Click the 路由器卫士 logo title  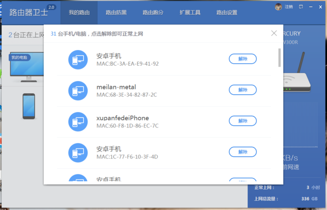pos(28,13)
